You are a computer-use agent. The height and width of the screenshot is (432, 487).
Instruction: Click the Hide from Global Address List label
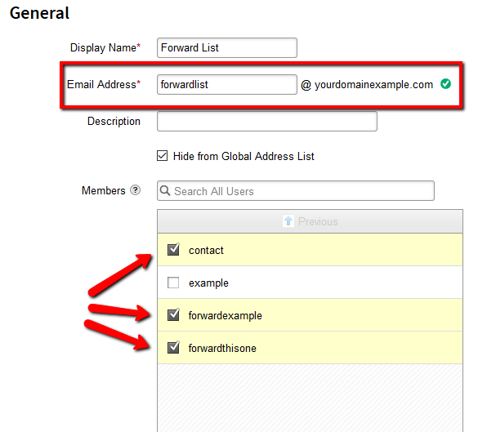(x=243, y=156)
